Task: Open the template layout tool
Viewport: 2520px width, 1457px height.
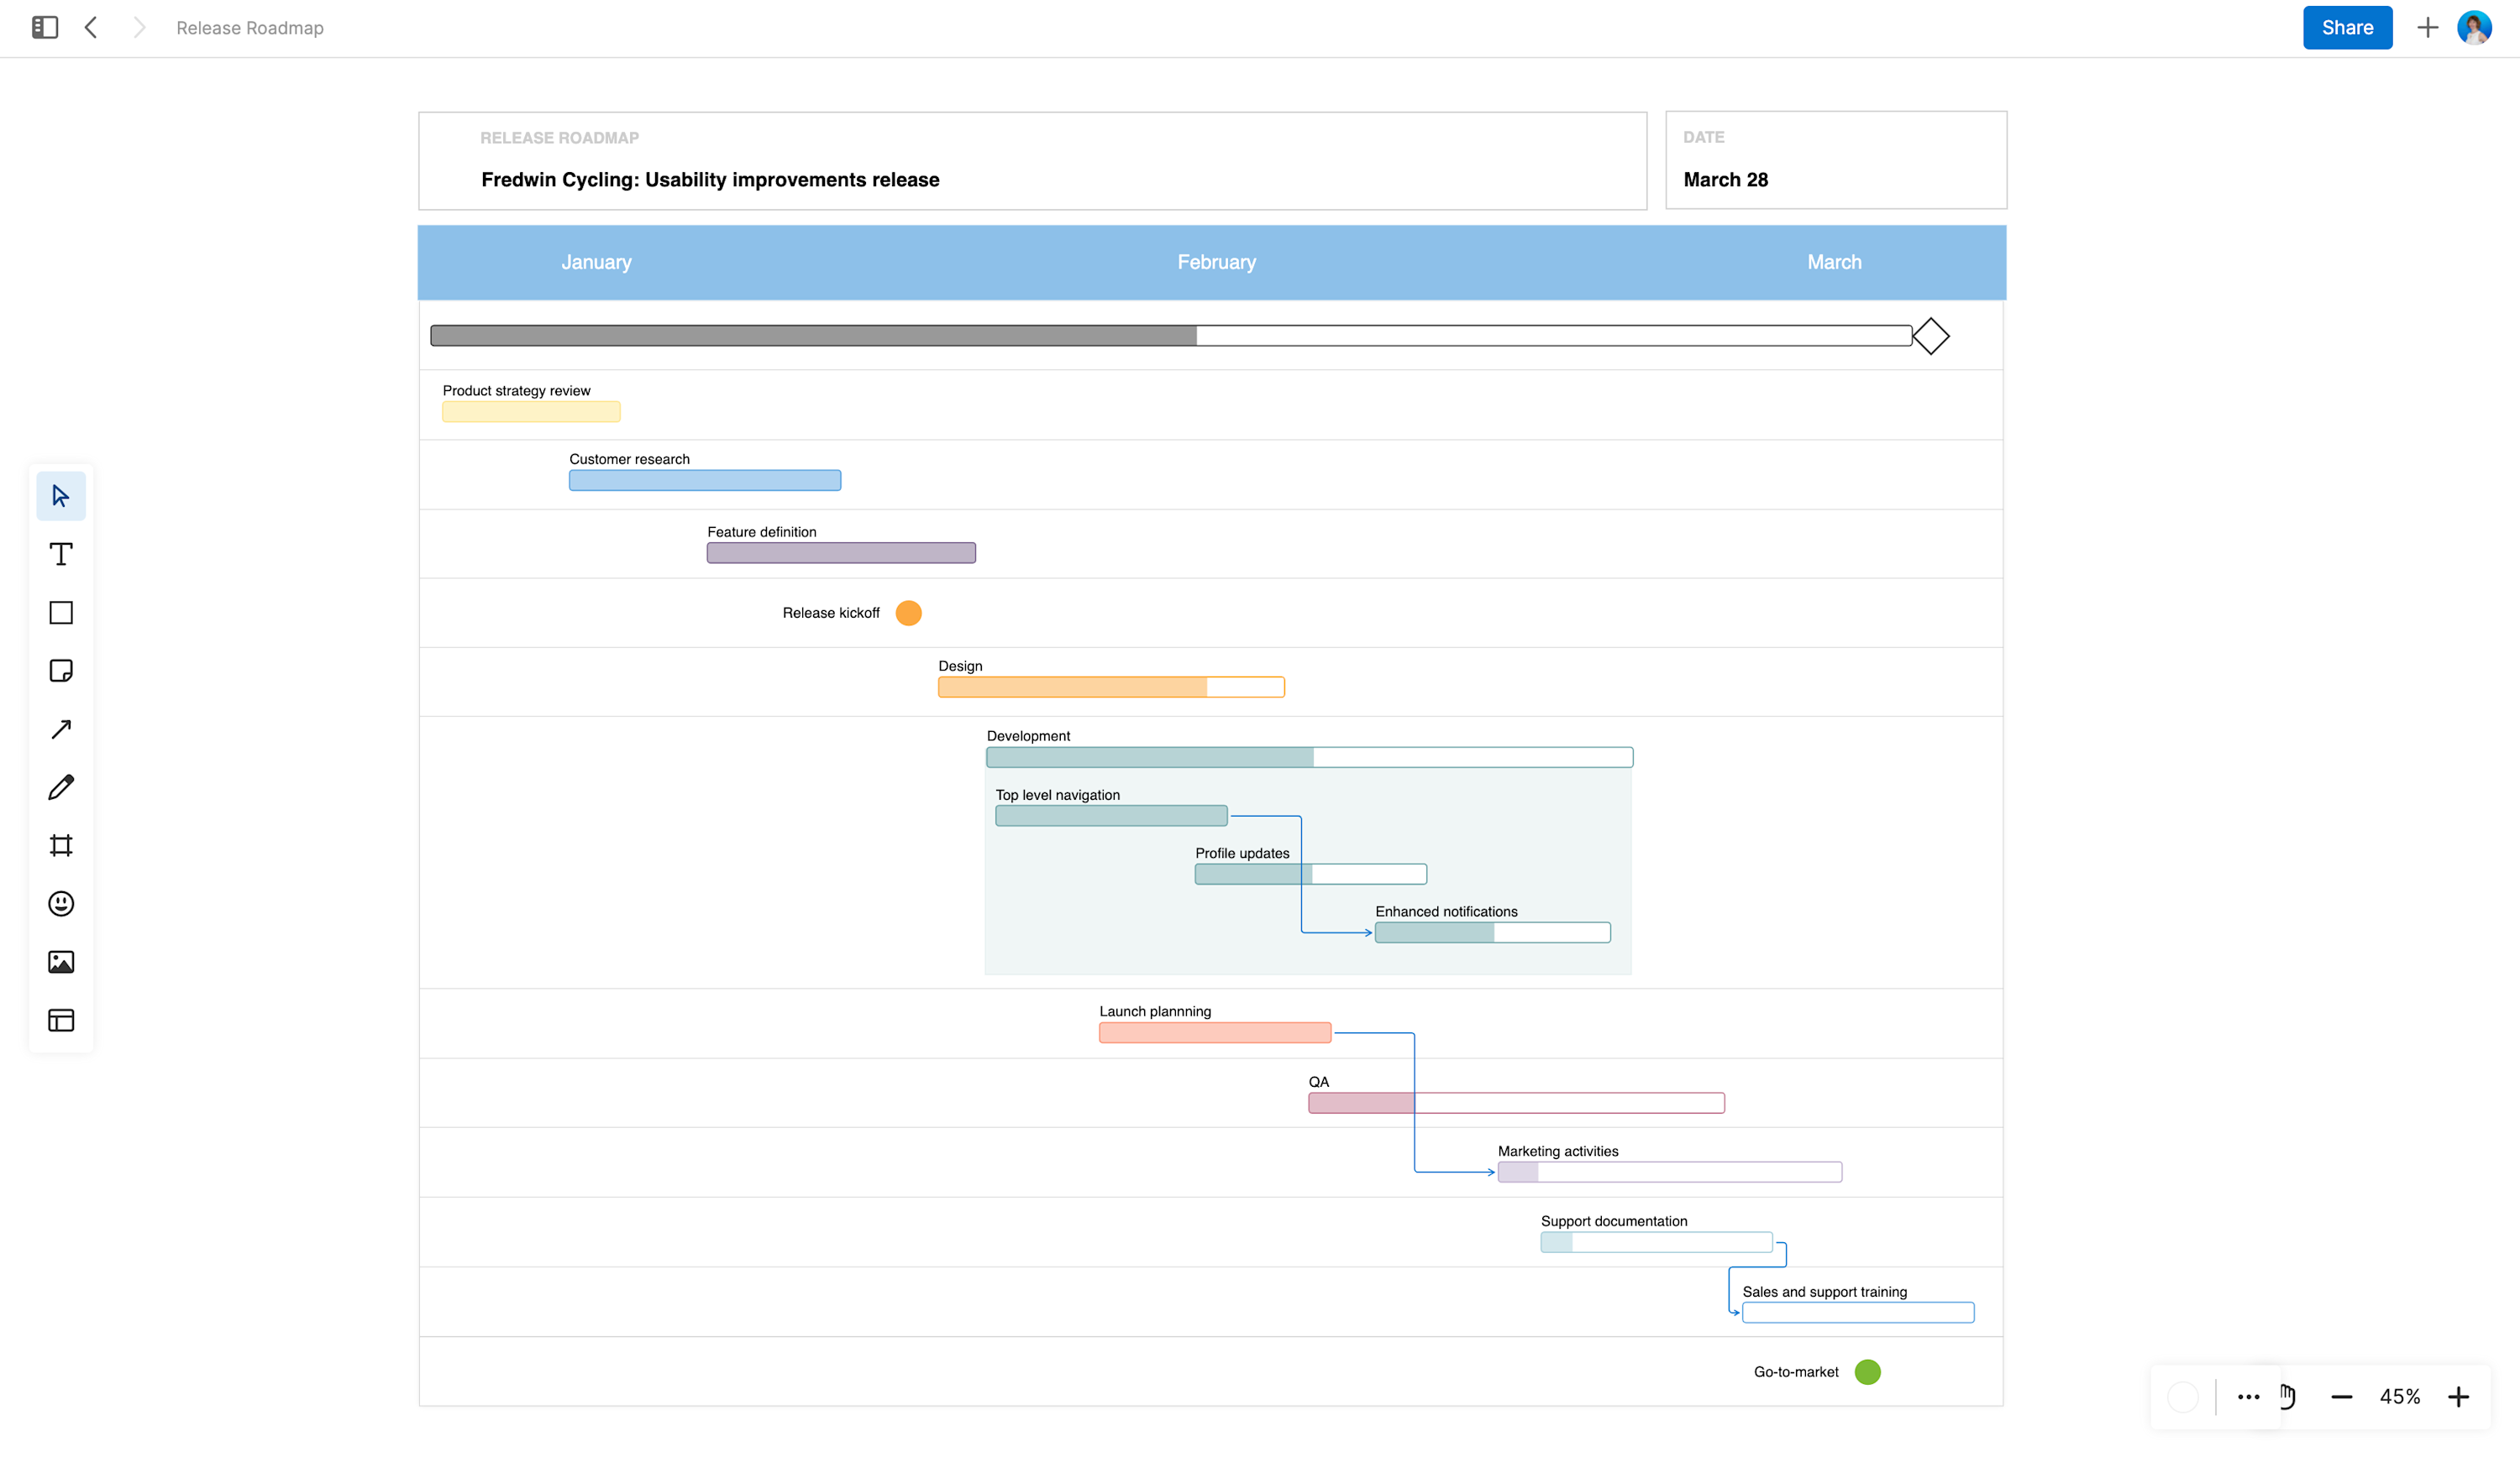Action: point(61,1019)
